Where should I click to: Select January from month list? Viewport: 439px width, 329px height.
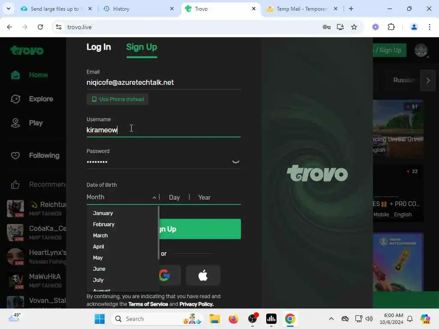(103, 213)
